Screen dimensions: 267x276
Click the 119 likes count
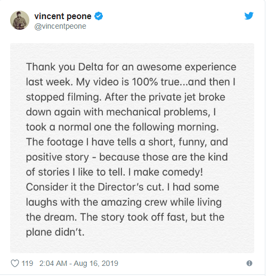pyautogui.click(x=27, y=263)
